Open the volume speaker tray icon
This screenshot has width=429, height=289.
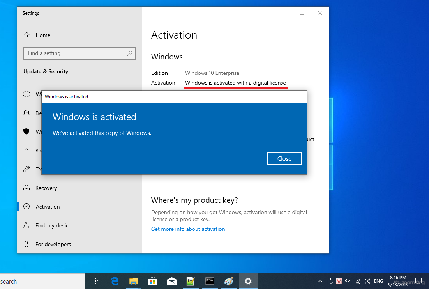[367, 281]
